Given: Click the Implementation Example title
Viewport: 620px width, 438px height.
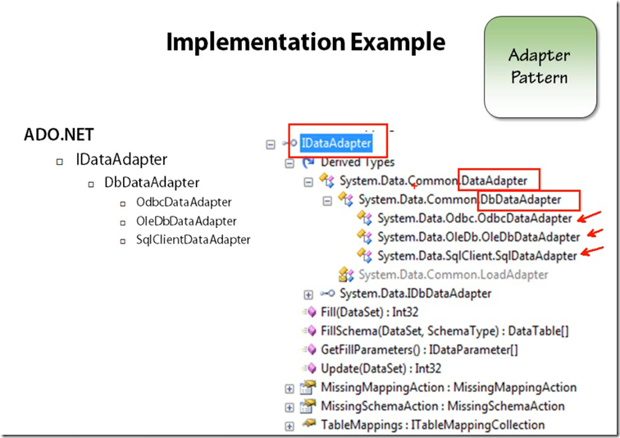Looking at the screenshot, I should pyautogui.click(x=306, y=43).
